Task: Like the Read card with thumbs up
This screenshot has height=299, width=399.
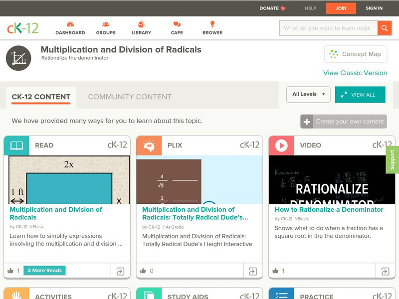Action: tap(10, 271)
